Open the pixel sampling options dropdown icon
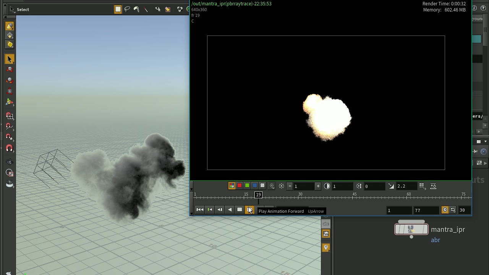 point(272,186)
